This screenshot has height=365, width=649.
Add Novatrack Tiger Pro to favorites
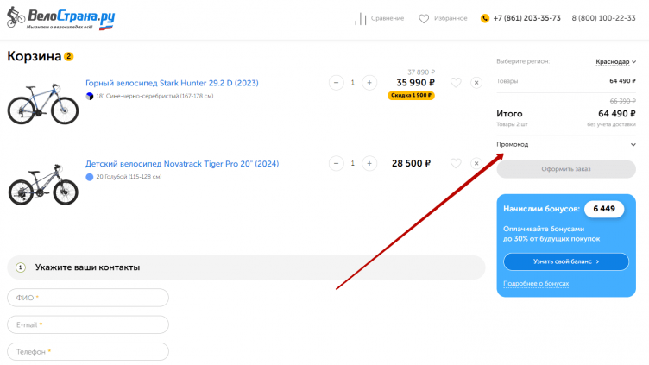coord(455,163)
